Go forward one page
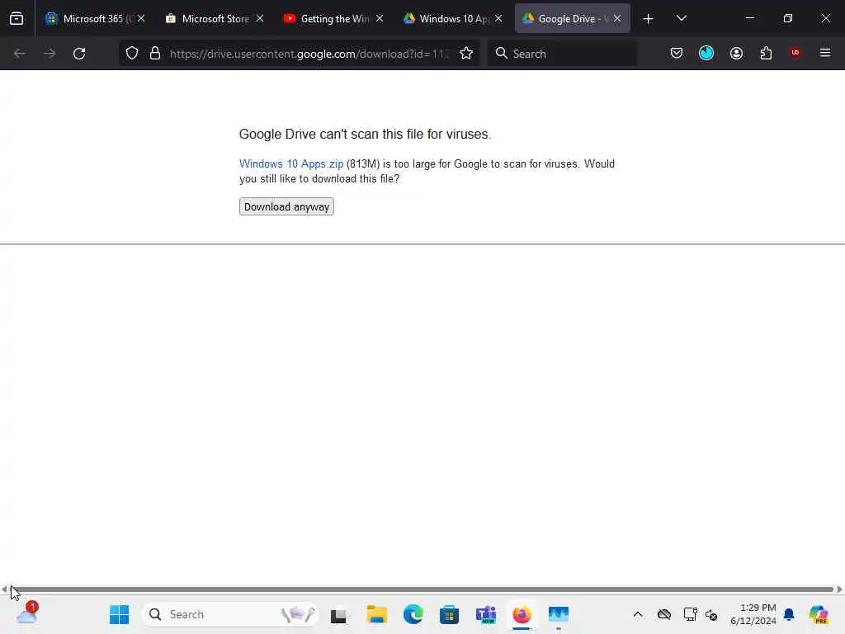Screen dimensions: 845x634 coord(50,54)
